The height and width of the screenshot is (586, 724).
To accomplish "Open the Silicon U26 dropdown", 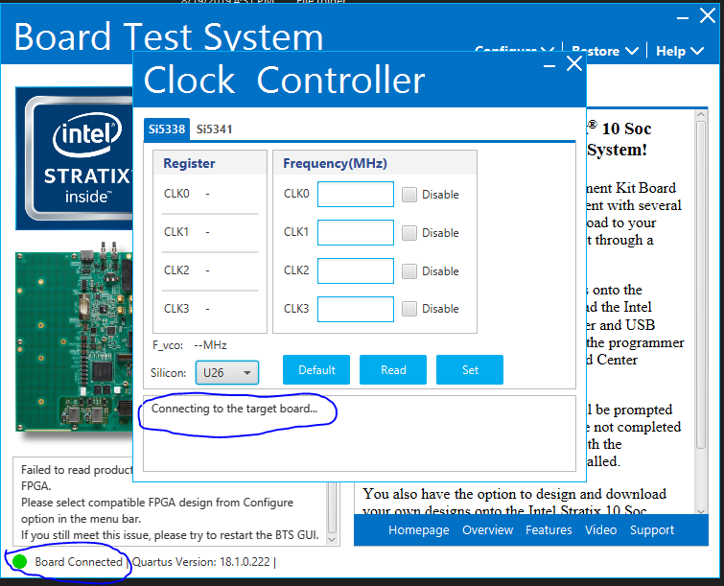I will (226, 373).
